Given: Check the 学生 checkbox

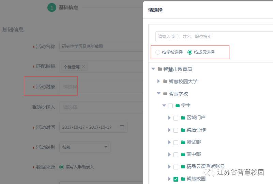Looking at the screenshot, I should (170, 106).
